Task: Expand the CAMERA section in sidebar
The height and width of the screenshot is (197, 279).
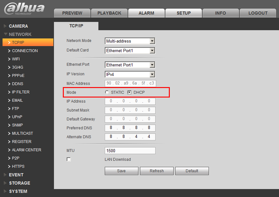Action: click(18, 26)
